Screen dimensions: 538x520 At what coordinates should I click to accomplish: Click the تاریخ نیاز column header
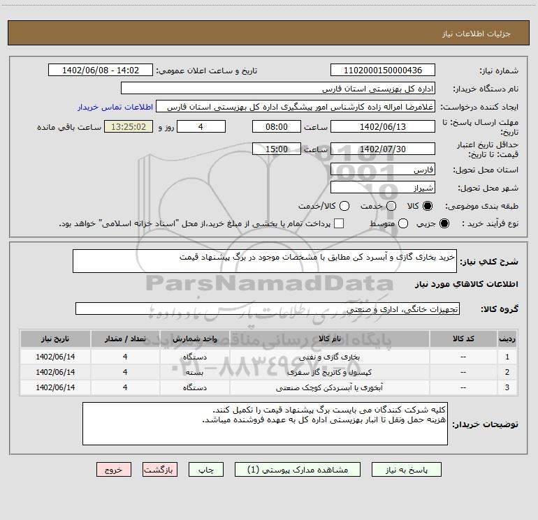click(55, 339)
